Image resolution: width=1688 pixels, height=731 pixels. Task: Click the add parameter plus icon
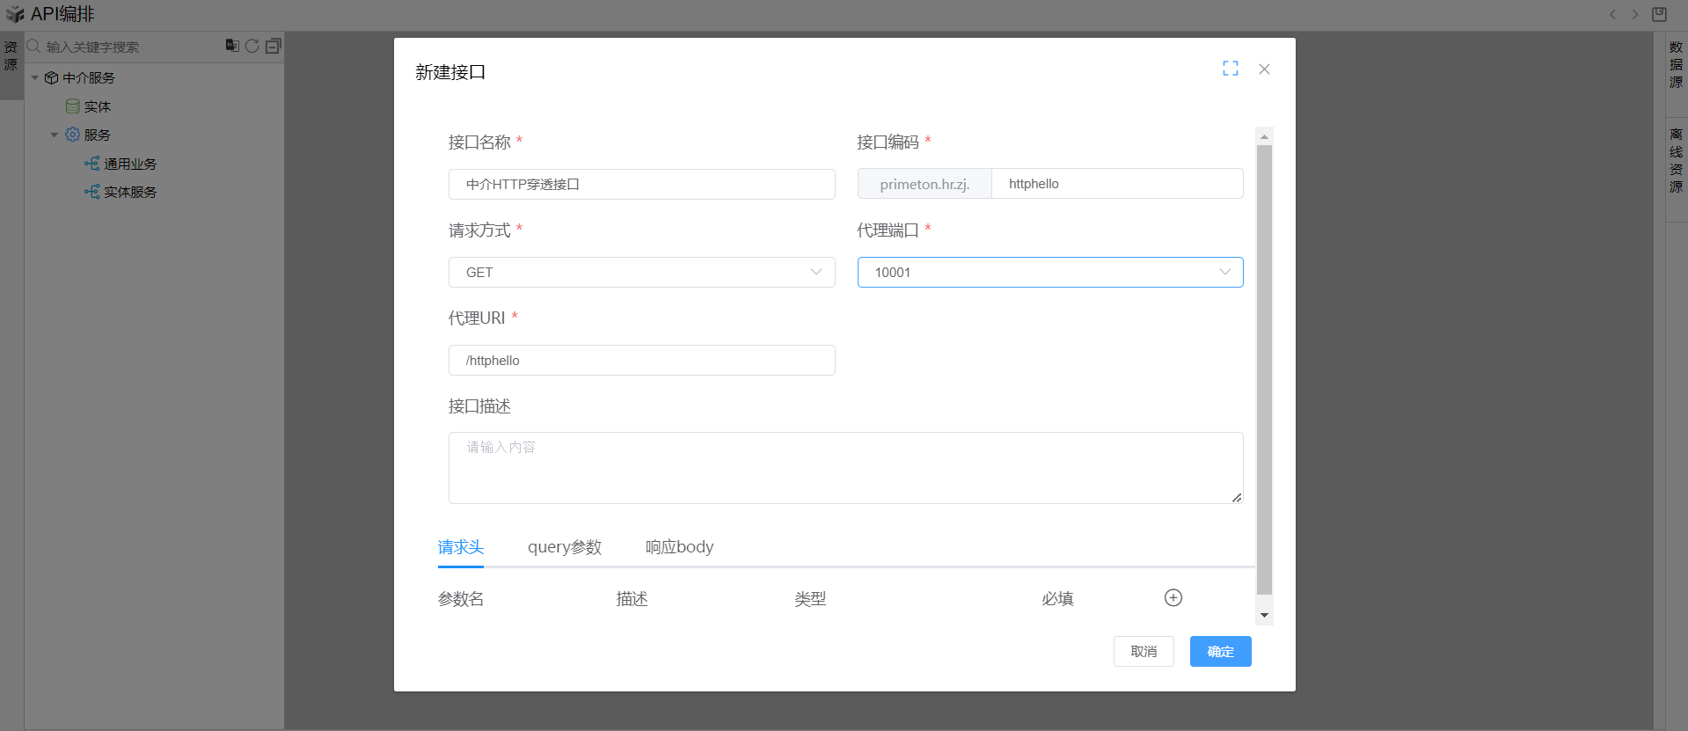click(1173, 598)
